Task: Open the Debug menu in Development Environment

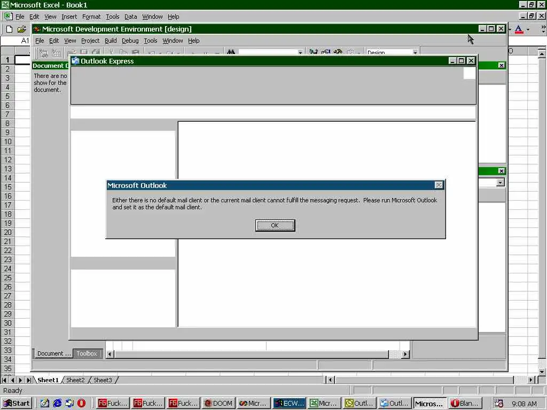Action: tap(130, 41)
